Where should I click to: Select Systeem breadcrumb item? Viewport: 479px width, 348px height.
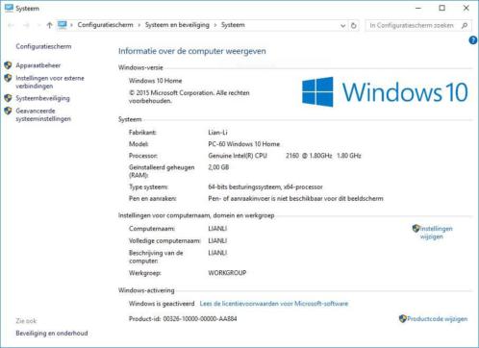pos(233,25)
